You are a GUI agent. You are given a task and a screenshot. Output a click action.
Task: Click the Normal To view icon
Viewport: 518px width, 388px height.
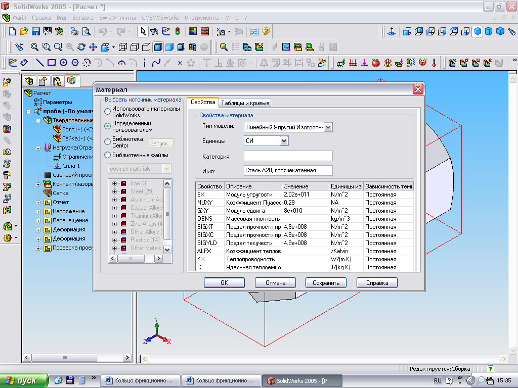(x=392, y=31)
